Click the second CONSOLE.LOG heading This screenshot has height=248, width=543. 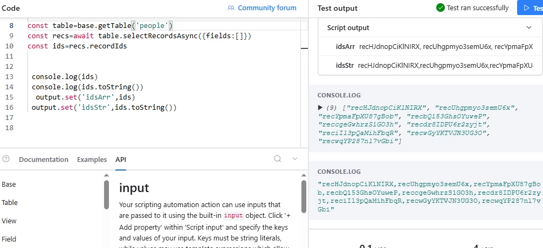(x=339, y=172)
